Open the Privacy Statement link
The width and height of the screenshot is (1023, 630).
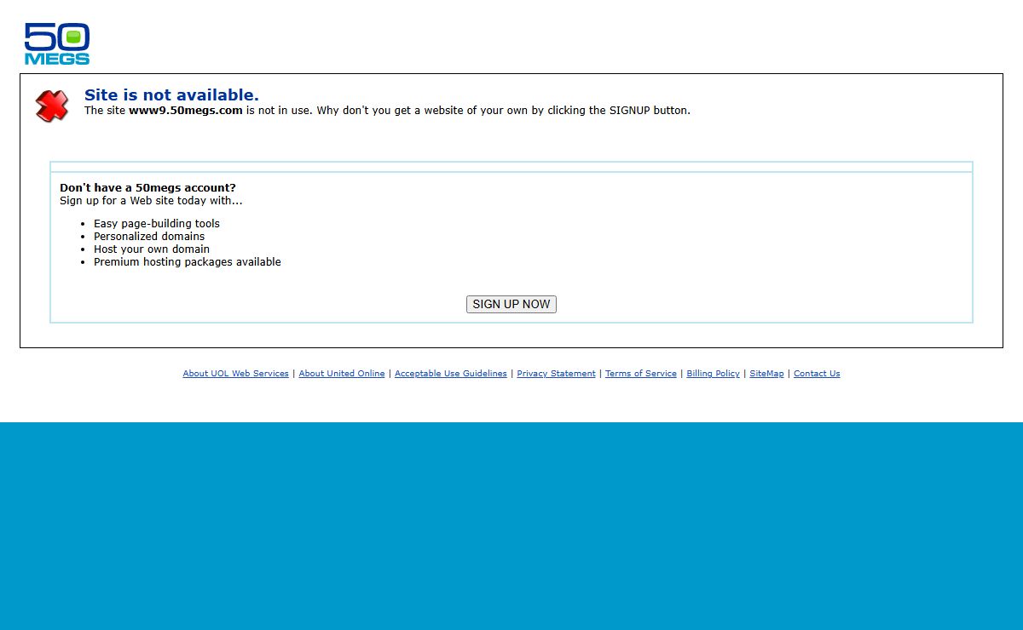(x=556, y=374)
